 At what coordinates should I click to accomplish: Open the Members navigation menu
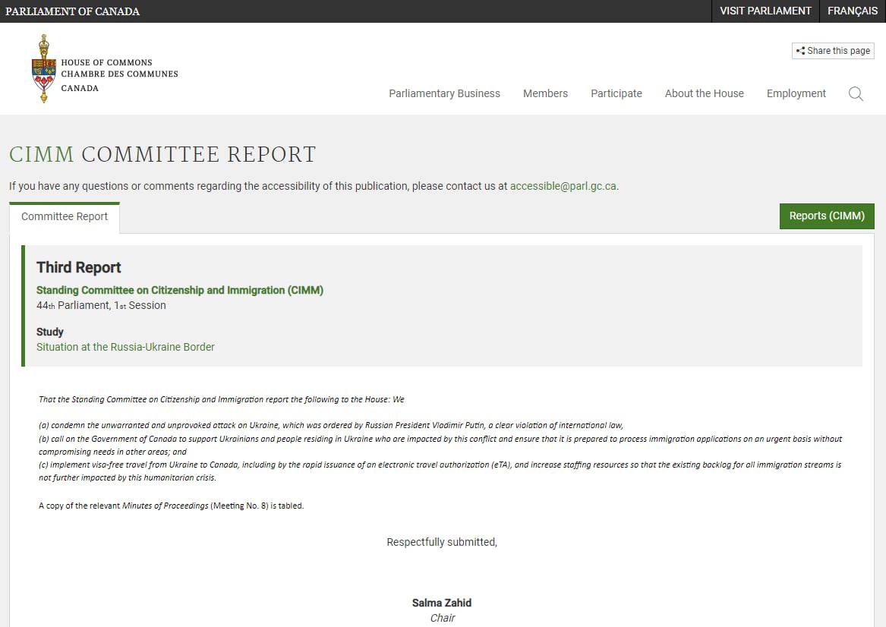coord(545,93)
